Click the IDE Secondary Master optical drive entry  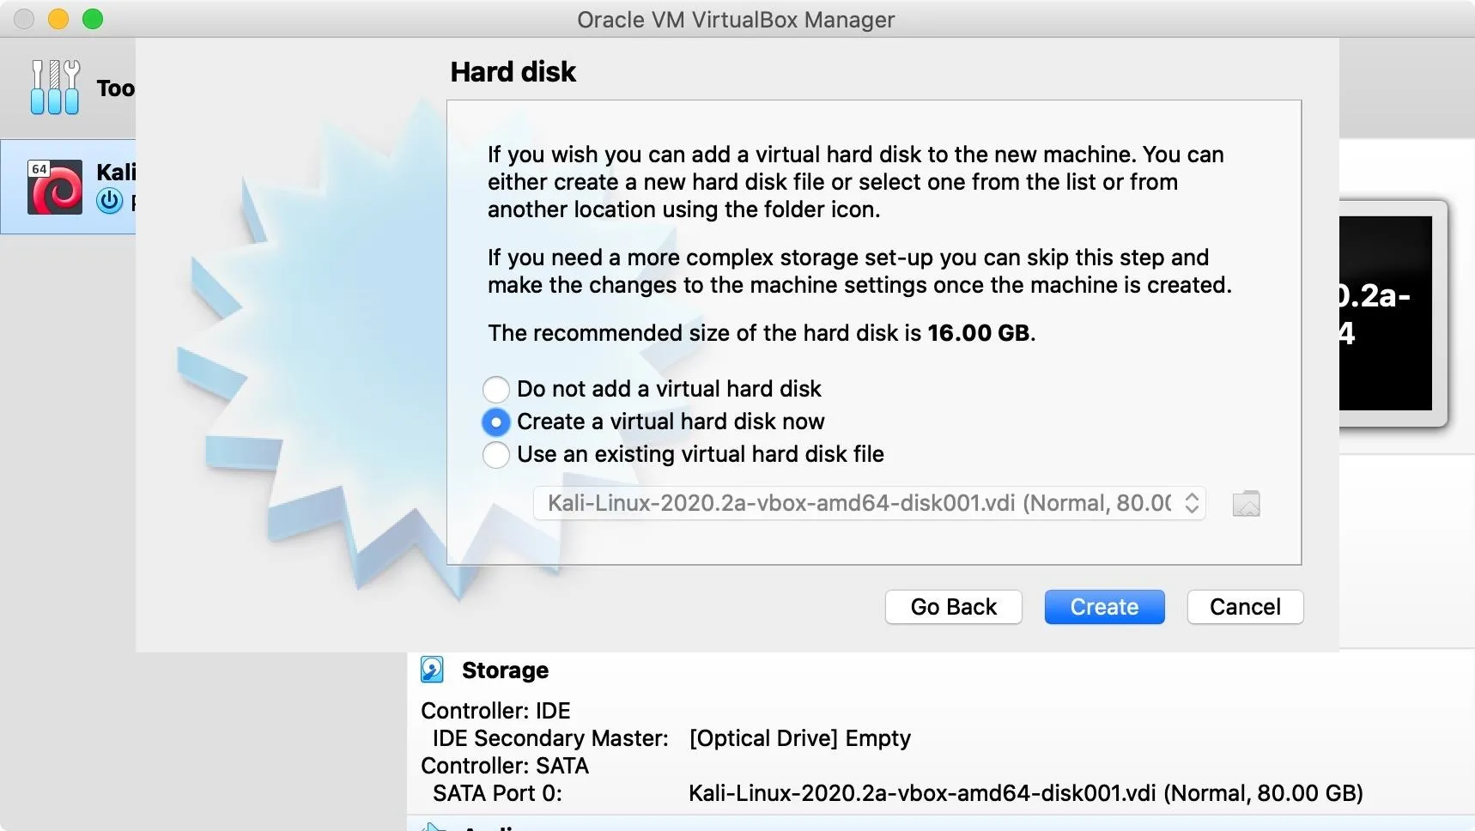[800, 738]
